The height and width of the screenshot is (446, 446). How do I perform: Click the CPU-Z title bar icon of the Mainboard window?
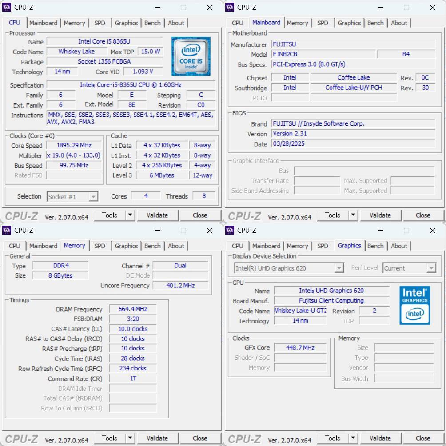pos(230,7)
